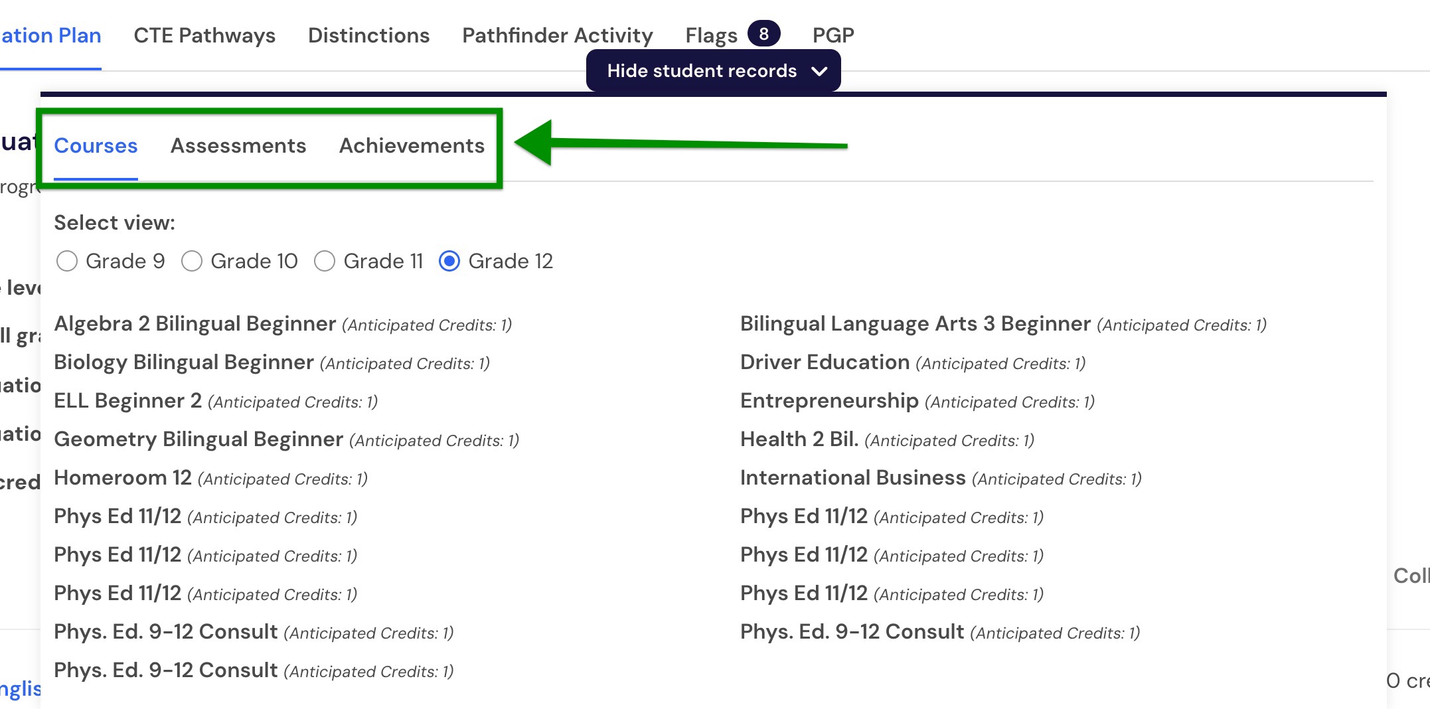Switch to the Achievements tab
1430x709 pixels.
(412, 145)
